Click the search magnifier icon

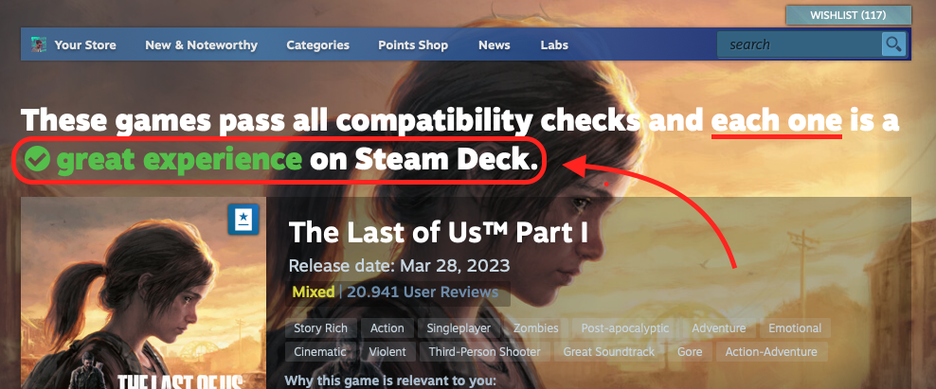[x=893, y=44]
